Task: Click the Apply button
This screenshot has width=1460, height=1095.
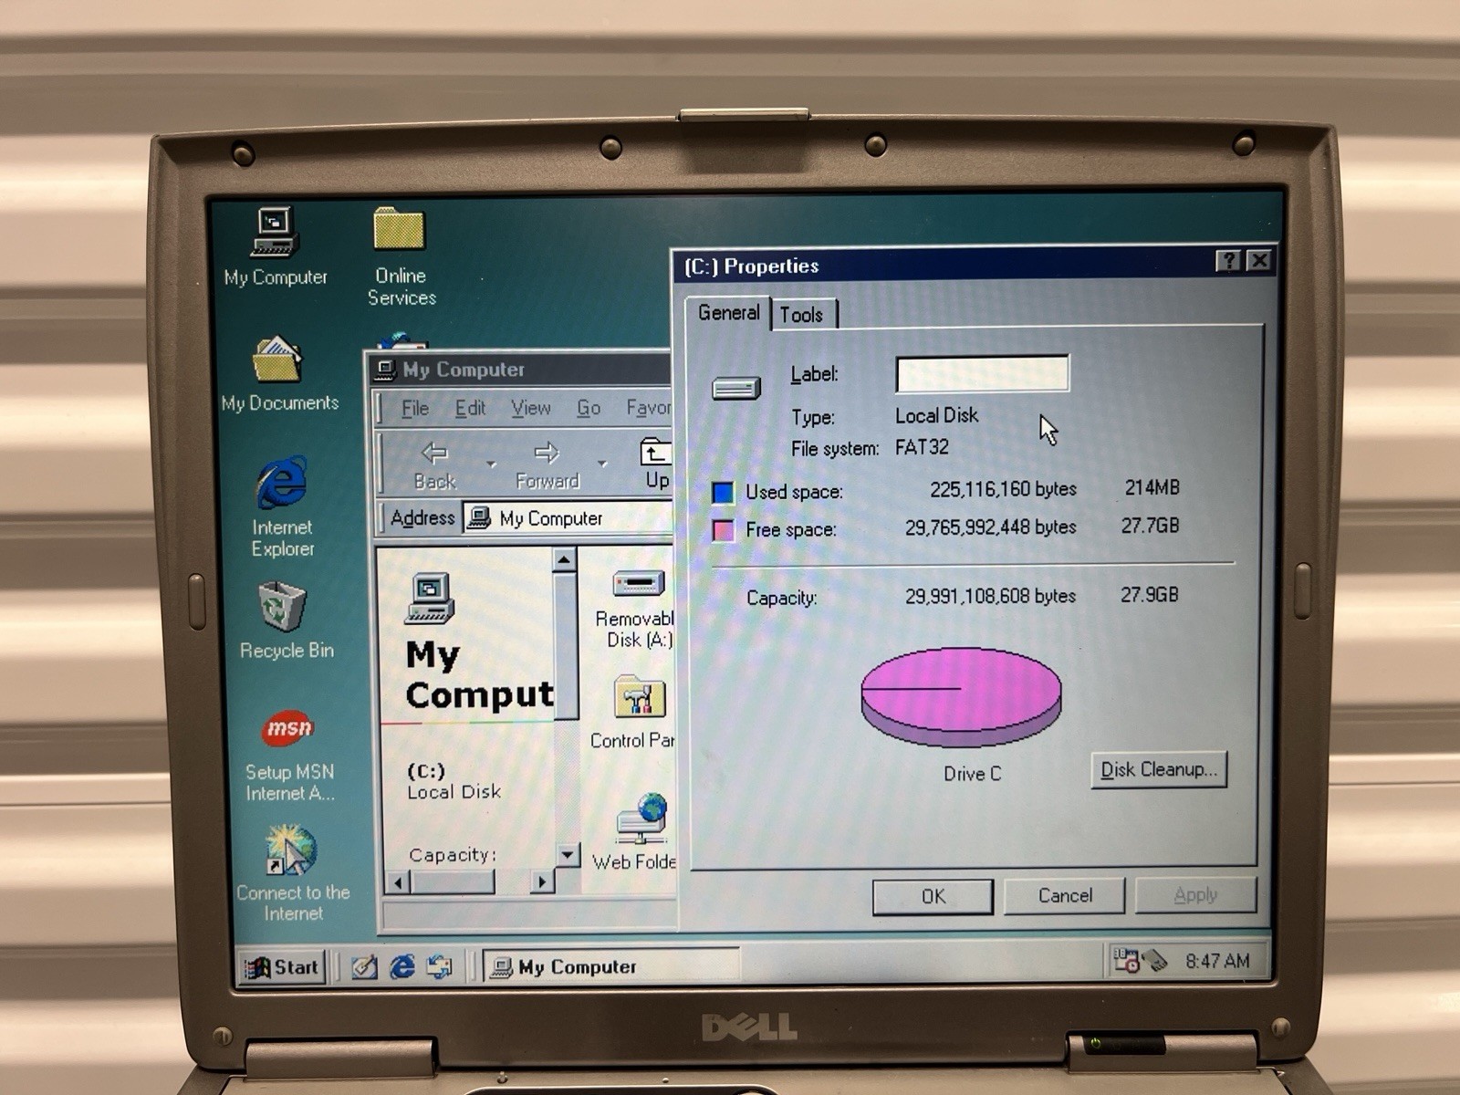Action: 1195,895
